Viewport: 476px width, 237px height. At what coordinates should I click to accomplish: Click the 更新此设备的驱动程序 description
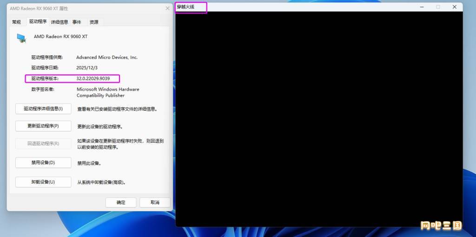tap(100, 126)
